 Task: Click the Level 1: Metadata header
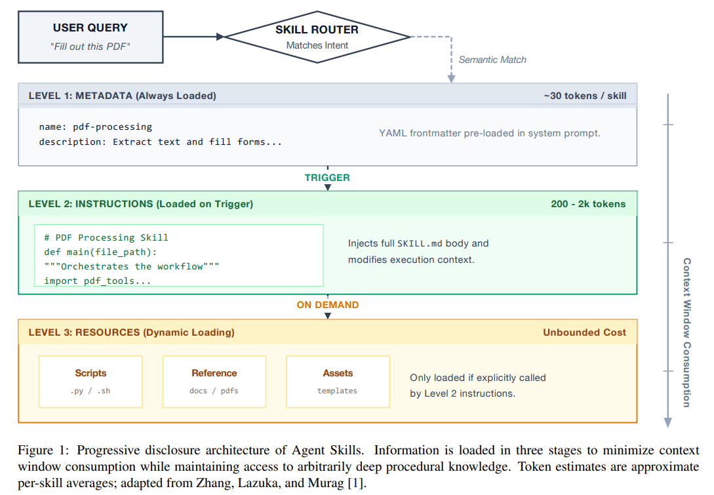point(122,96)
